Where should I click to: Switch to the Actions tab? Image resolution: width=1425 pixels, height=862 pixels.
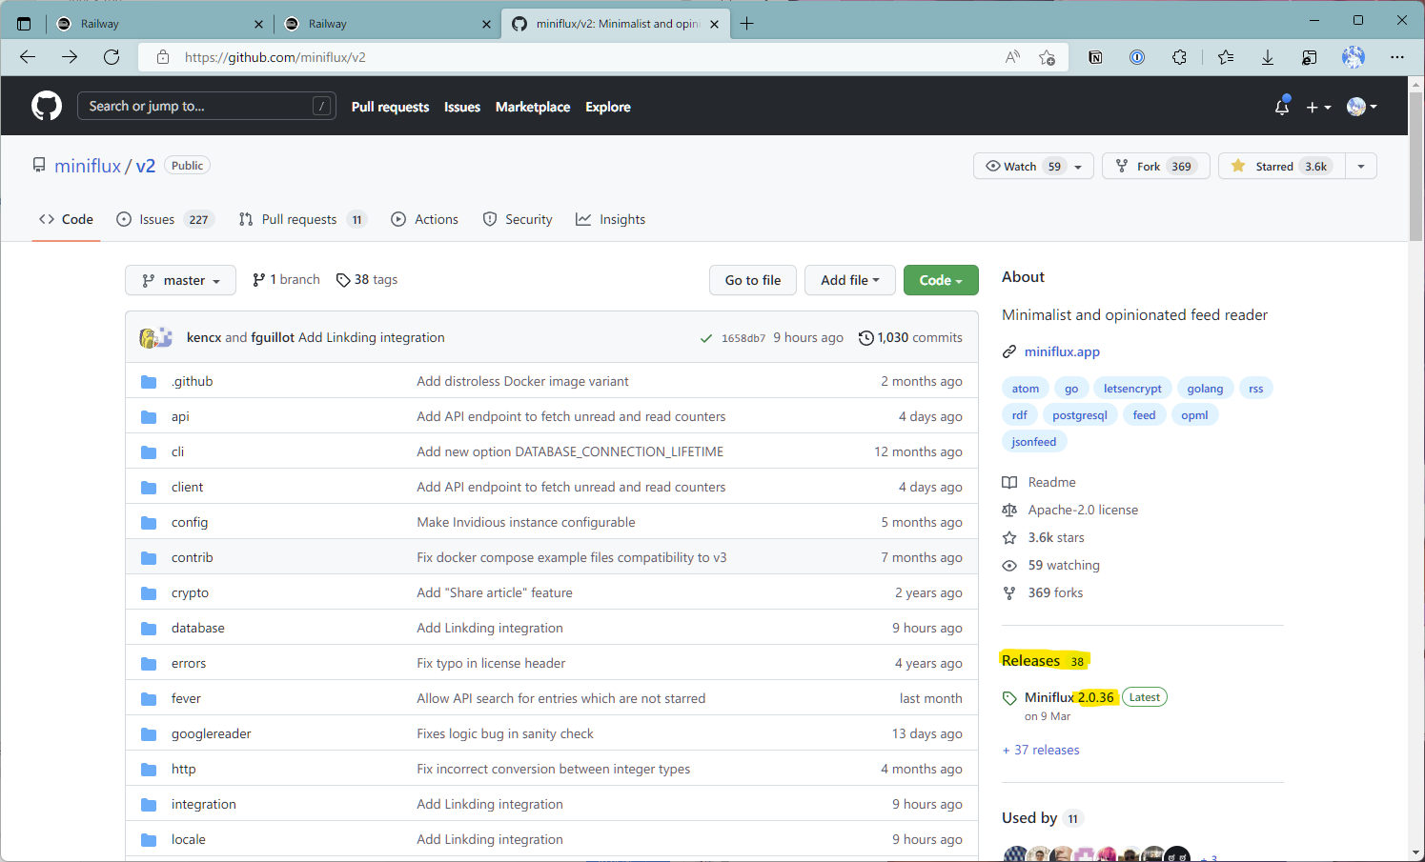pos(425,219)
